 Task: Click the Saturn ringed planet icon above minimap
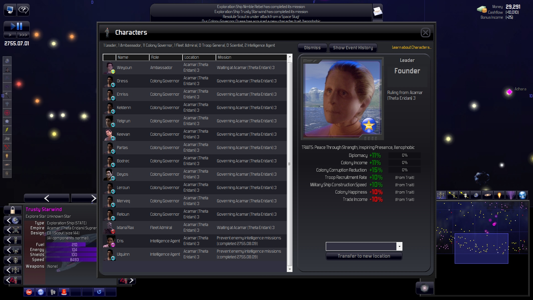488,195
